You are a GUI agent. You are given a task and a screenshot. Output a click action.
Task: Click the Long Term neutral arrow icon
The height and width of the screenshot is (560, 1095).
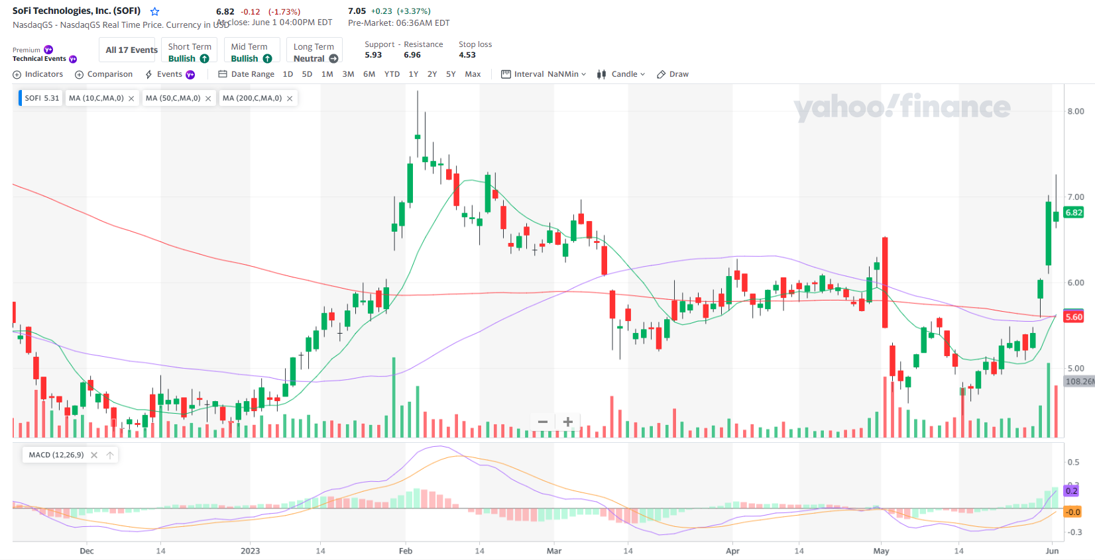[x=334, y=59]
